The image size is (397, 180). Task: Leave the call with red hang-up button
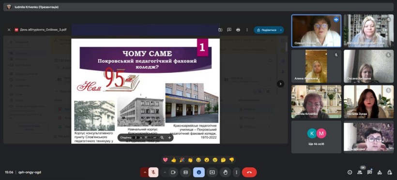tap(249, 172)
